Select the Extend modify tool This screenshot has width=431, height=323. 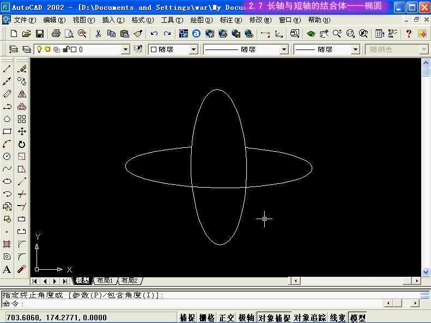click(x=22, y=207)
